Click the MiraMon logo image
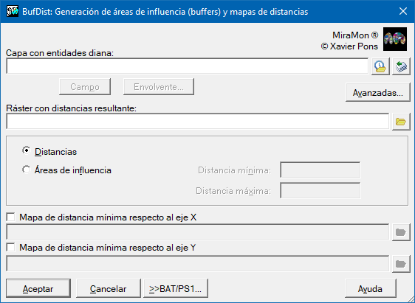Screen dimensions: 415x303 [395, 39]
